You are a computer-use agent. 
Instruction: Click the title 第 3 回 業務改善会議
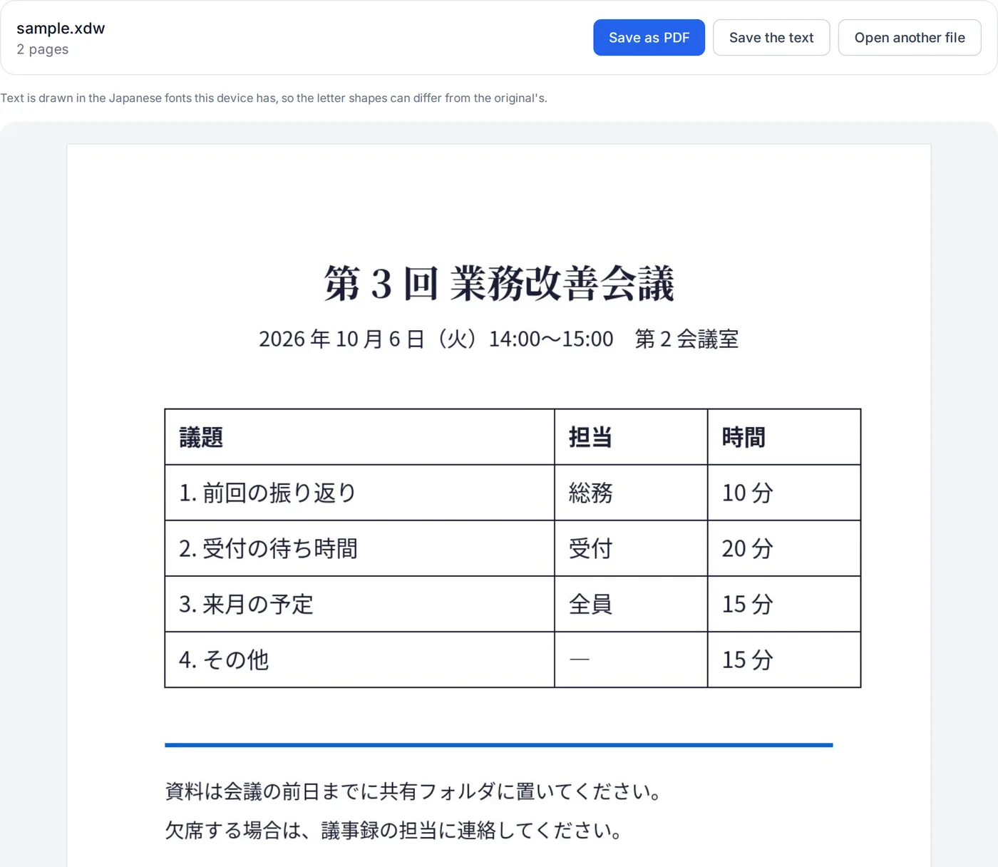pos(499,283)
